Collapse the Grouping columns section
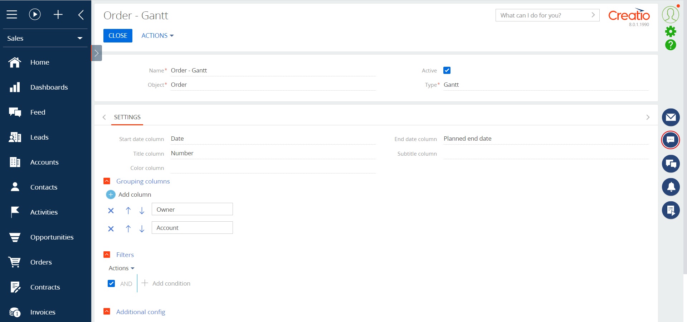 coord(107,181)
